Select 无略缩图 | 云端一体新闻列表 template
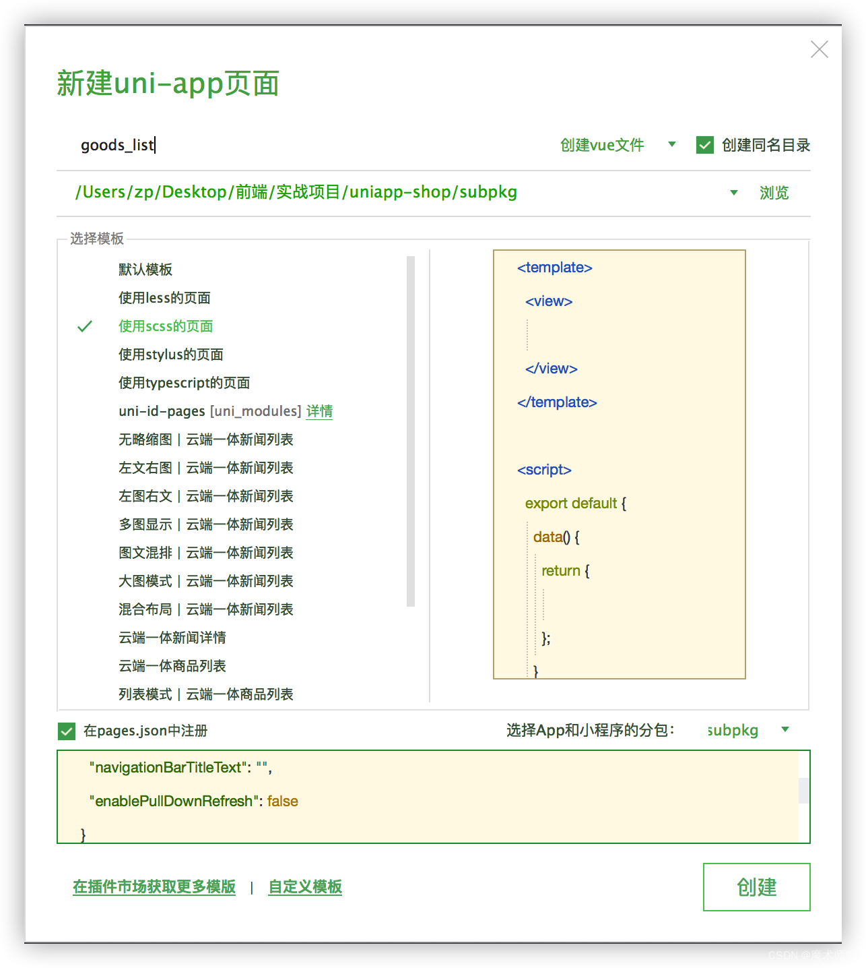Screen dimensions: 866x968 point(206,440)
